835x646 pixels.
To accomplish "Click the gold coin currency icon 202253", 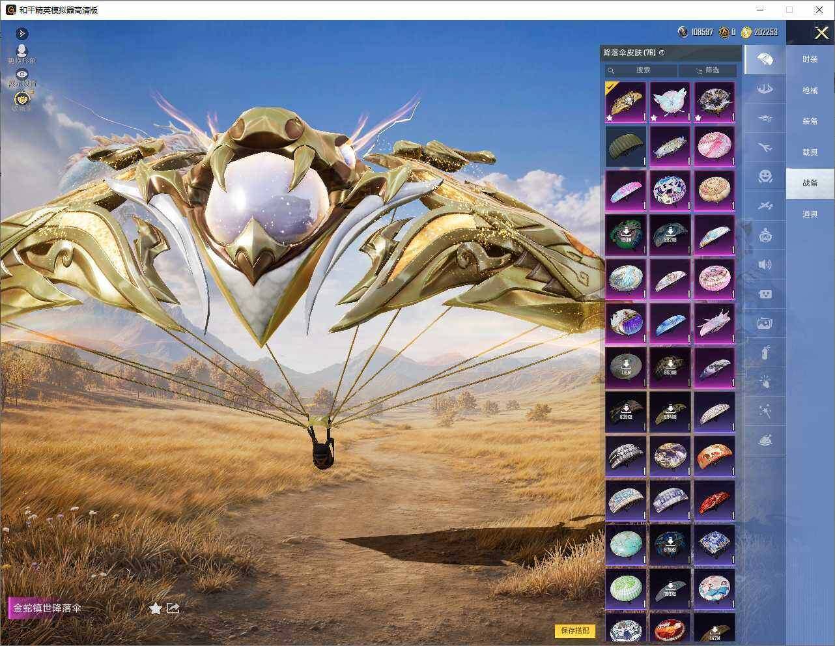I will (x=746, y=32).
